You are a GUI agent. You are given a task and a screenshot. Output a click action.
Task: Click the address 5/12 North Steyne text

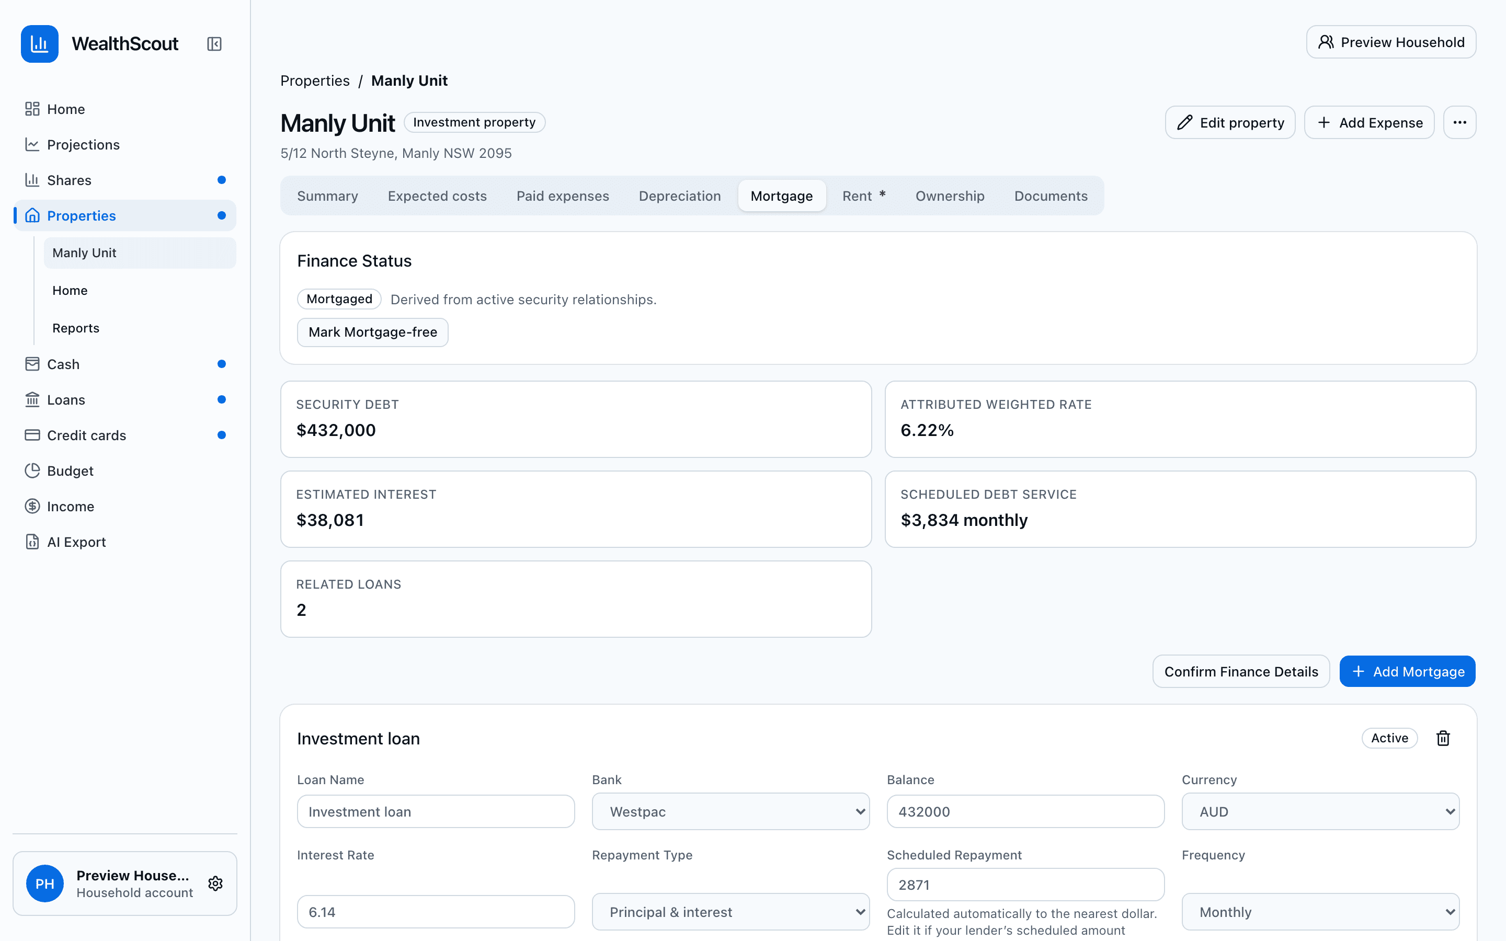tap(396, 153)
